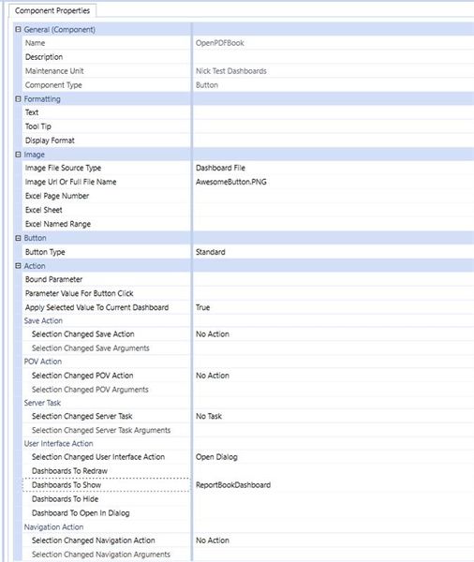Open the Selection Changed Save Action dropdown
The image size is (474, 562).
[333, 334]
